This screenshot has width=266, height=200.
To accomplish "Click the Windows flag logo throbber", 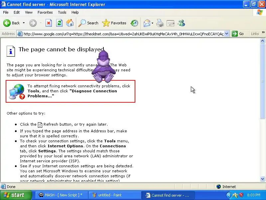I will click(x=259, y=12).
